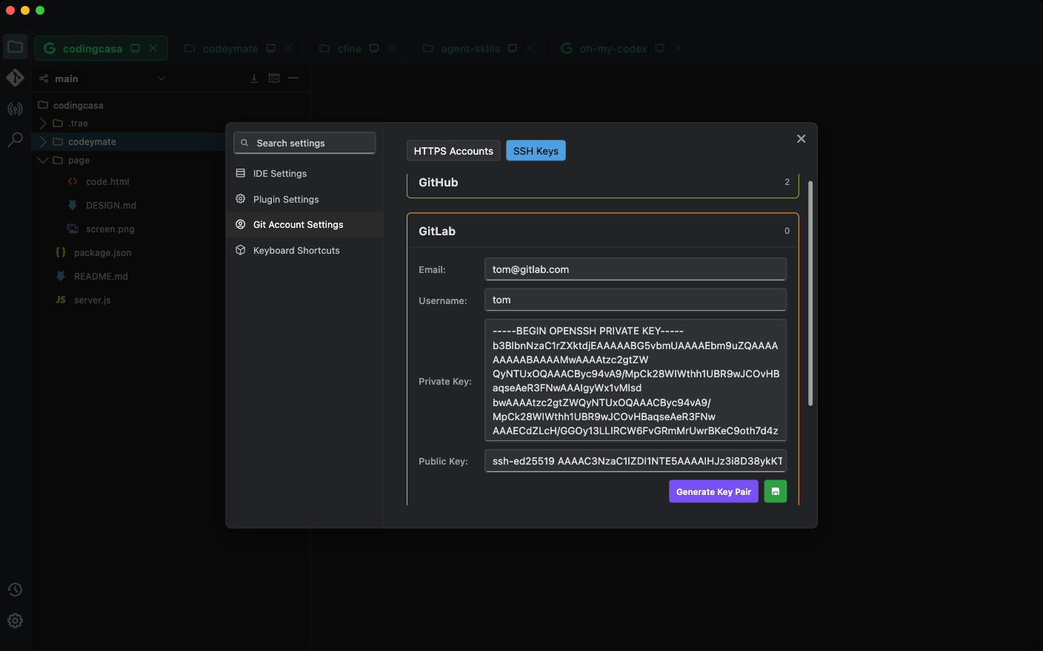The width and height of the screenshot is (1043, 651).
Task: Open the broadcast sidebar icon
Action: pyautogui.click(x=15, y=109)
